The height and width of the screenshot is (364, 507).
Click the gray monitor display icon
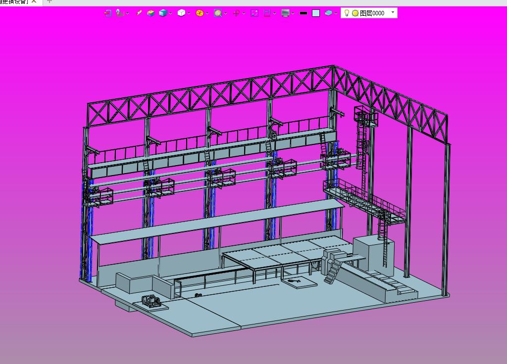[285, 13]
